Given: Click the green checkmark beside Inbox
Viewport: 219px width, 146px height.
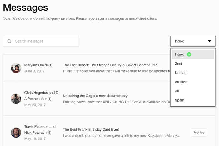Looking at the screenshot, I should pyautogui.click(x=189, y=54).
